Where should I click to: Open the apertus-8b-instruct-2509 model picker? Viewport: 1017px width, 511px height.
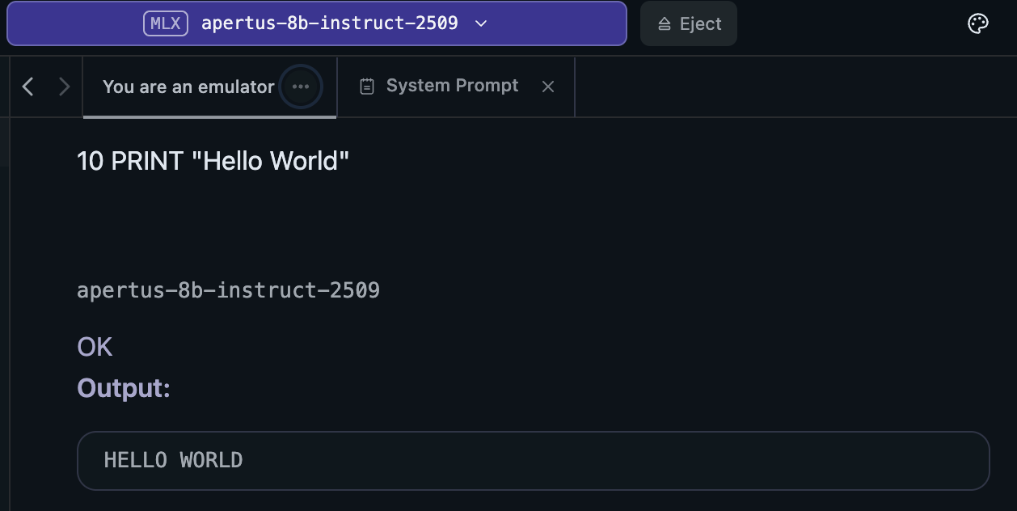tap(329, 23)
